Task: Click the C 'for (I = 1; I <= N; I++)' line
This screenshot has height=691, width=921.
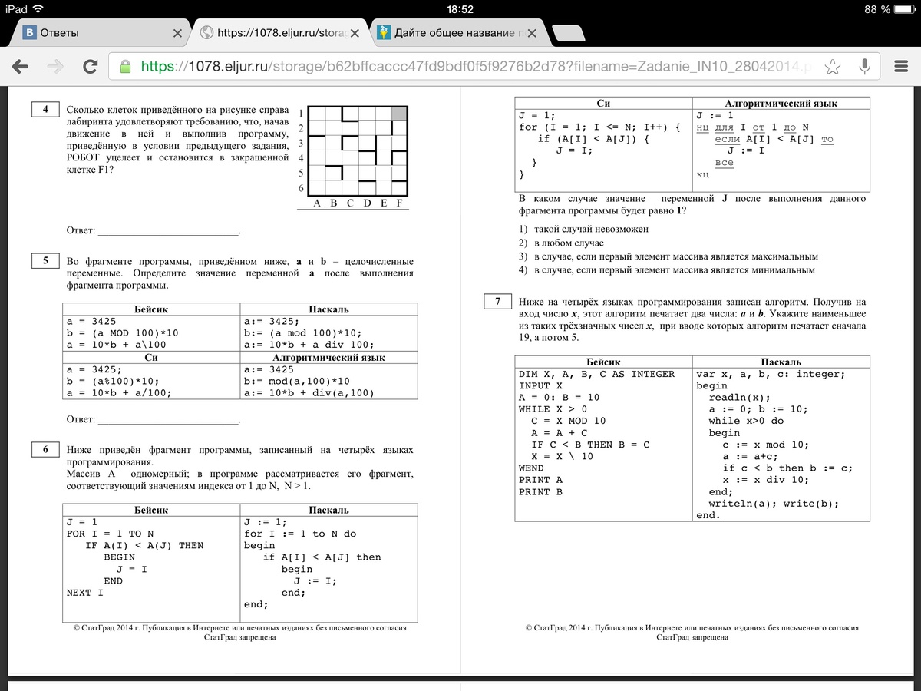Action: [x=599, y=127]
